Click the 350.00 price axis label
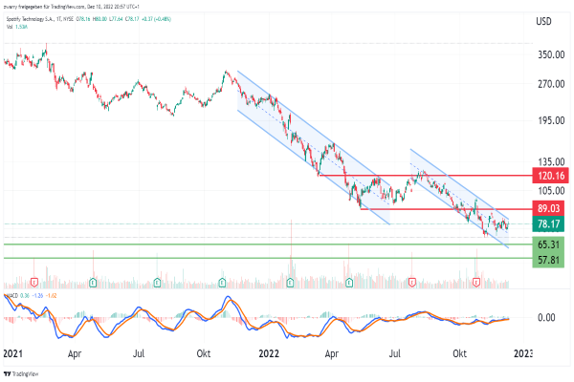 tap(551, 54)
